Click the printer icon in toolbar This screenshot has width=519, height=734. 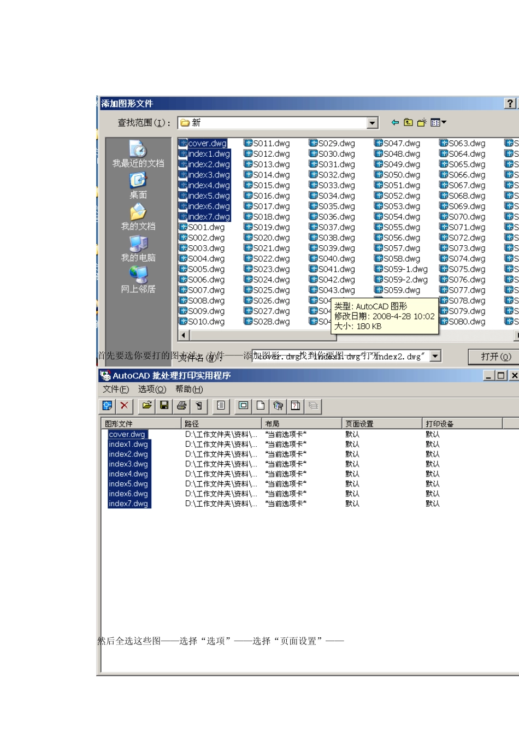(181, 405)
